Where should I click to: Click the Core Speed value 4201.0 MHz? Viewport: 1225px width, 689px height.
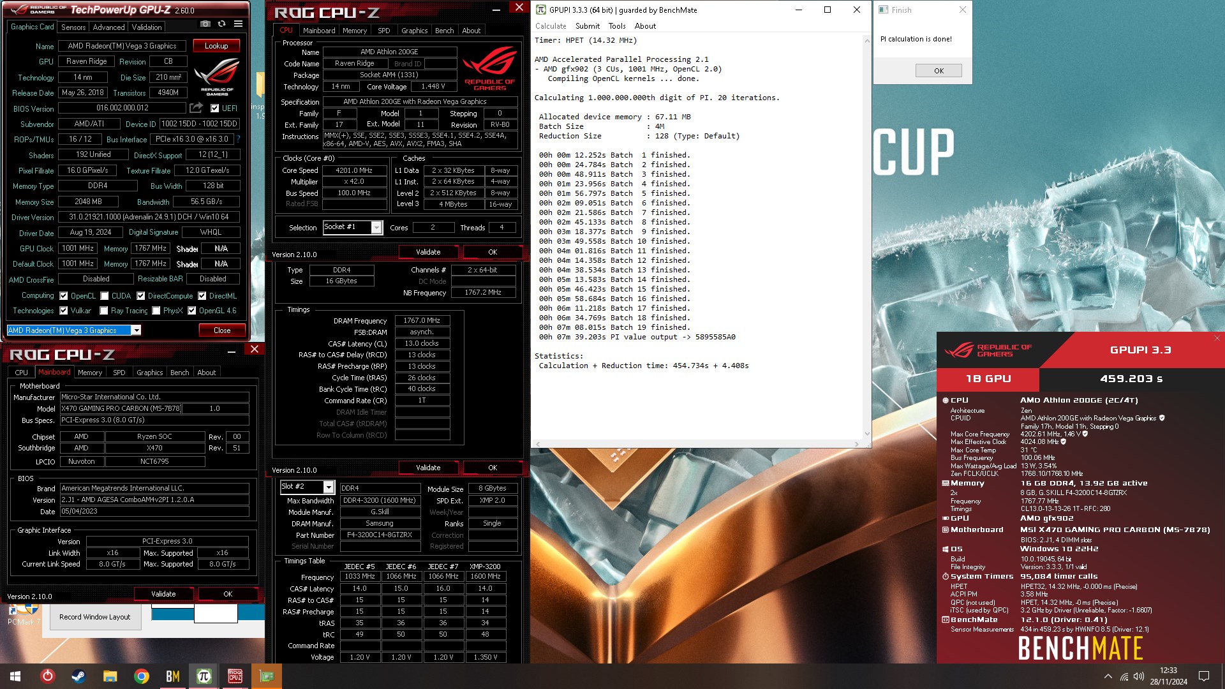[x=354, y=170]
